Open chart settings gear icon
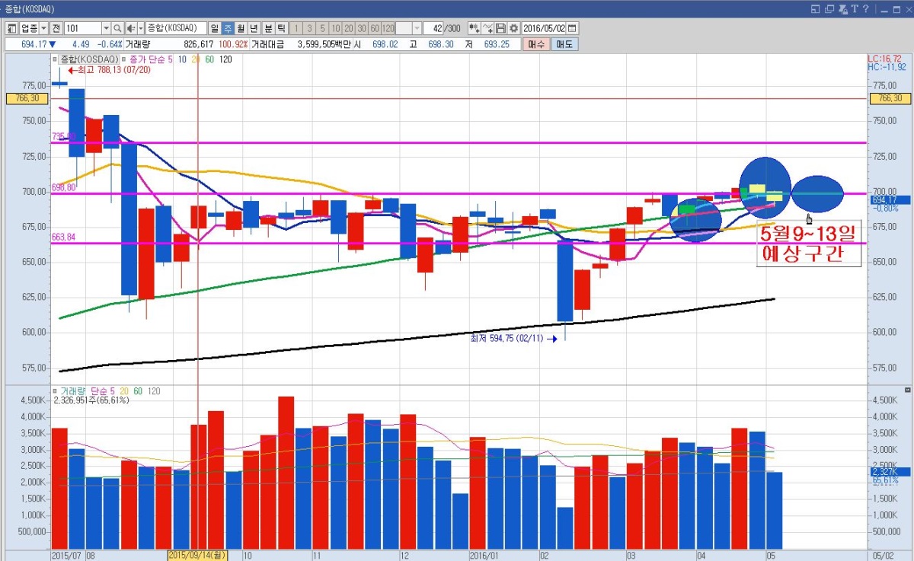The image size is (914, 561). point(514,28)
